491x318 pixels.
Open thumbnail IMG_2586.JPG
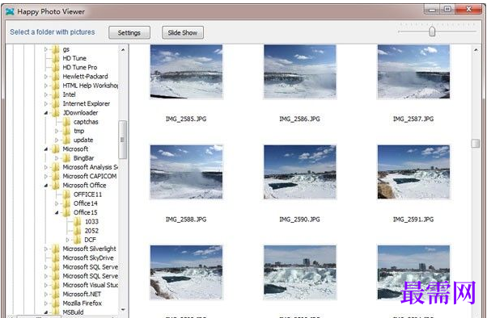pyautogui.click(x=300, y=72)
